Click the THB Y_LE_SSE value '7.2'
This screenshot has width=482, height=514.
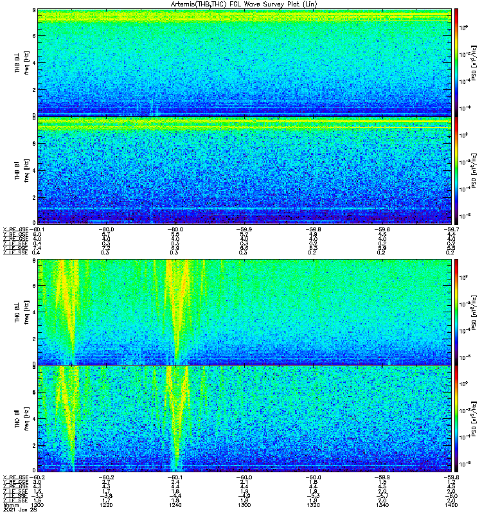(105, 248)
